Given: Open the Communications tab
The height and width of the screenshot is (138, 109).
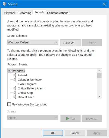Looking at the screenshot, I should coord(58,13).
